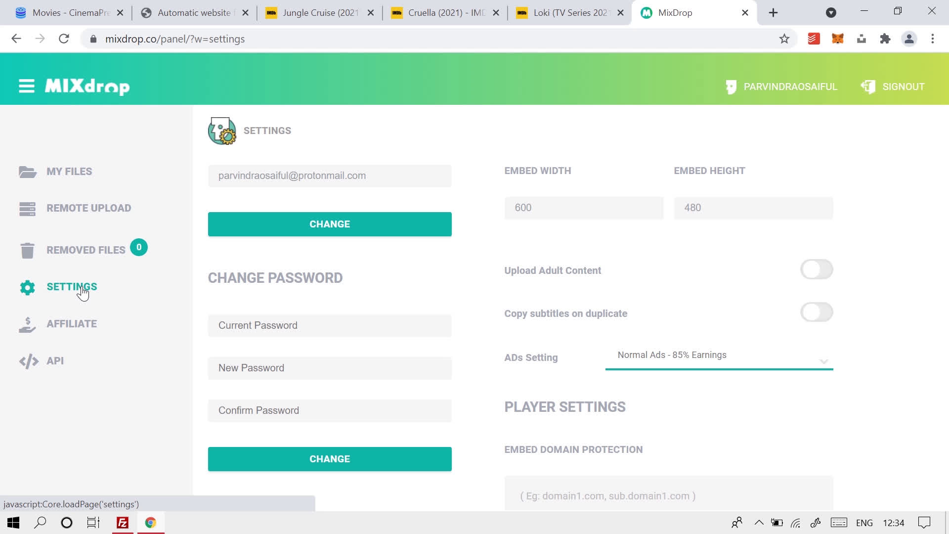949x534 pixels.
Task: Open the ADs Setting dropdown
Action: pos(719,355)
